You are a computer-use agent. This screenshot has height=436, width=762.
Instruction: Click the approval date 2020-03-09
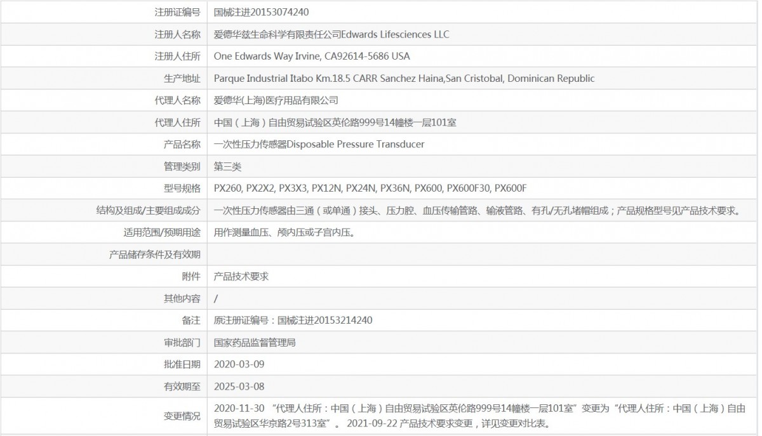coord(239,364)
